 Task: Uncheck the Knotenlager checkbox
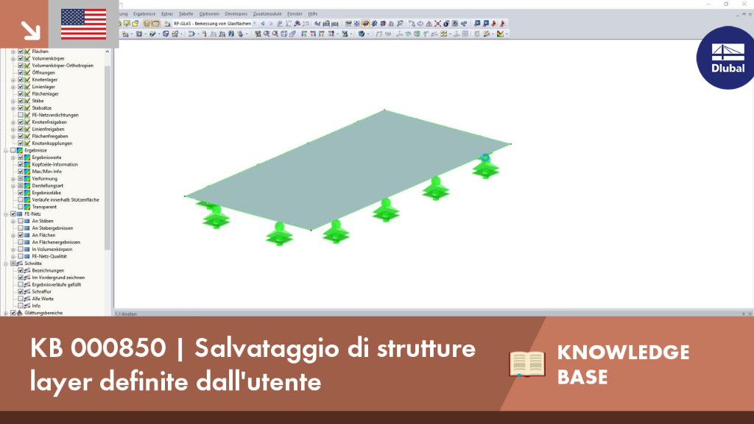tap(21, 79)
